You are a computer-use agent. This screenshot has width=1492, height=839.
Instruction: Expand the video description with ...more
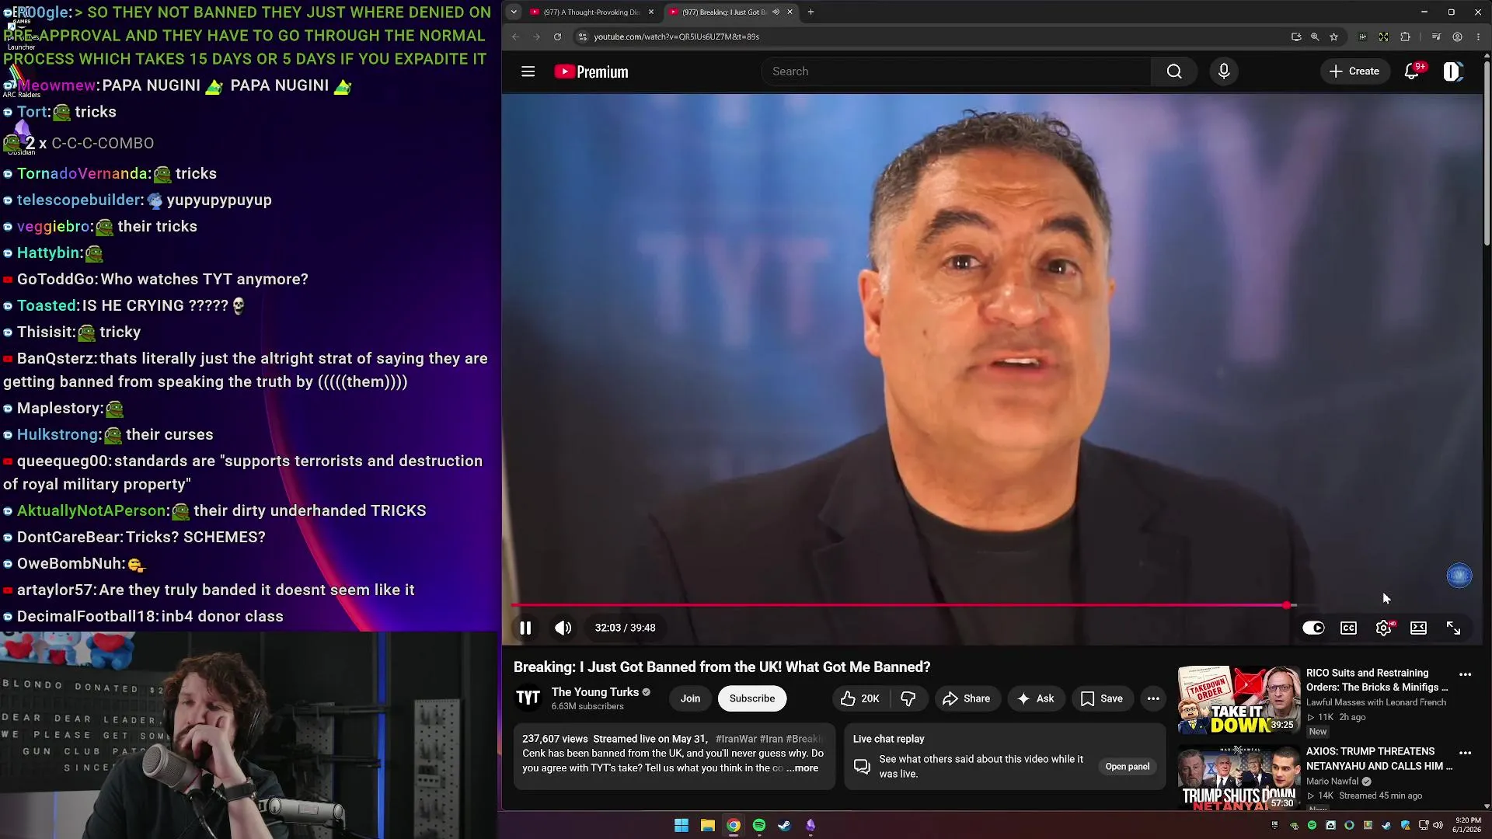click(802, 768)
